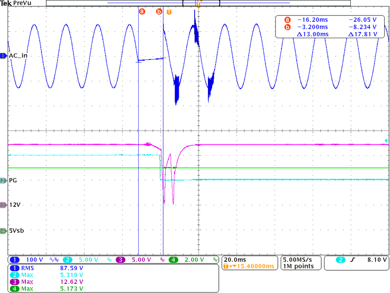Screen dimensions: 390x293
Task: Click the orange trigger position T marker
Action: coord(170,11)
